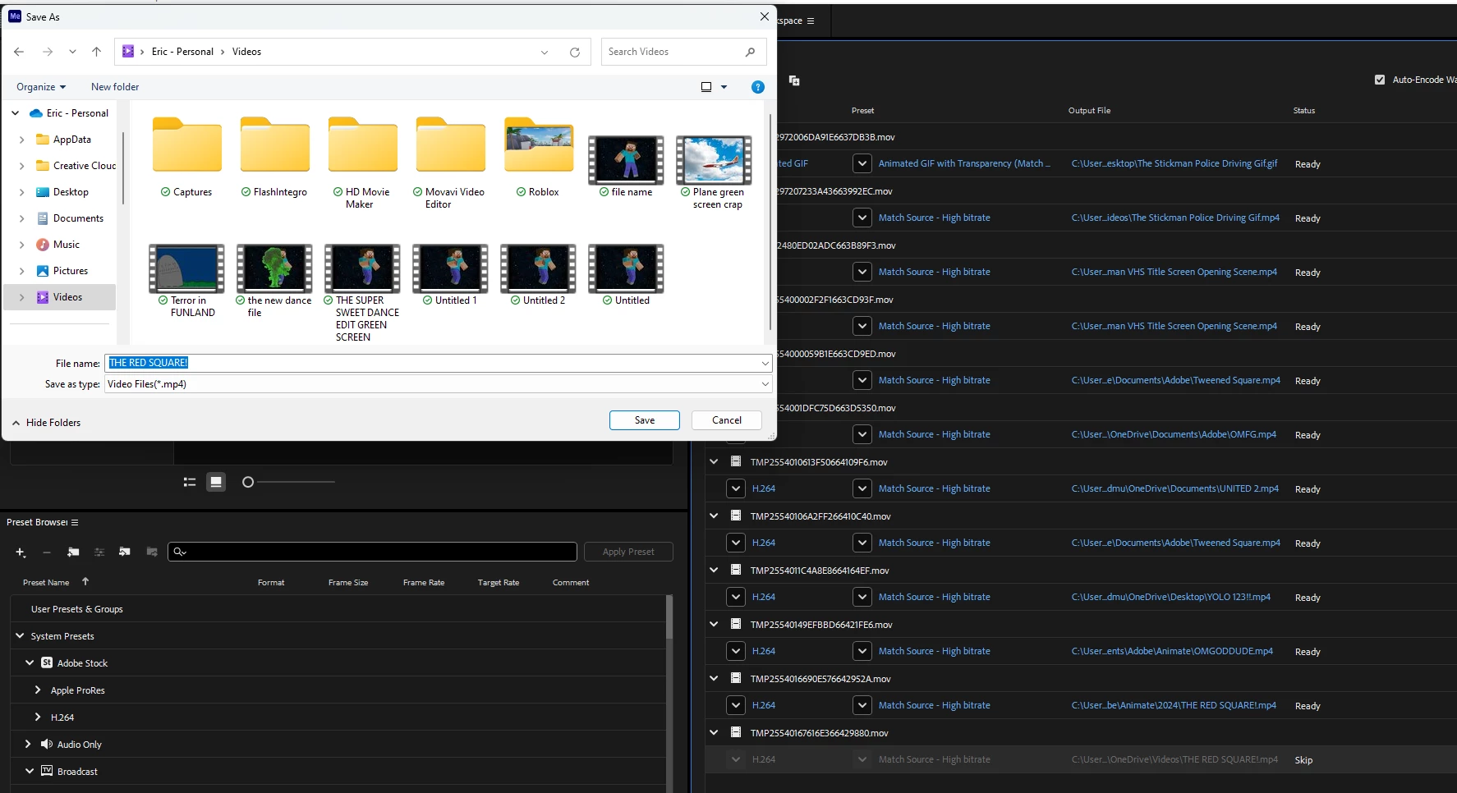
Task: Click the File name input field
Action: (x=439, y=363)
